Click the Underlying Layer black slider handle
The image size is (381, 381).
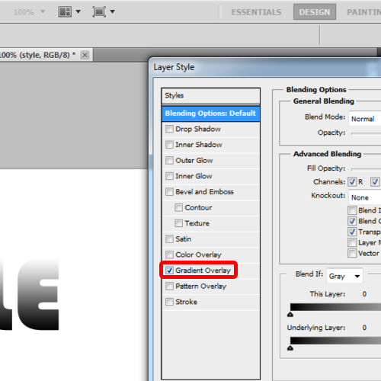click(290, 348)
